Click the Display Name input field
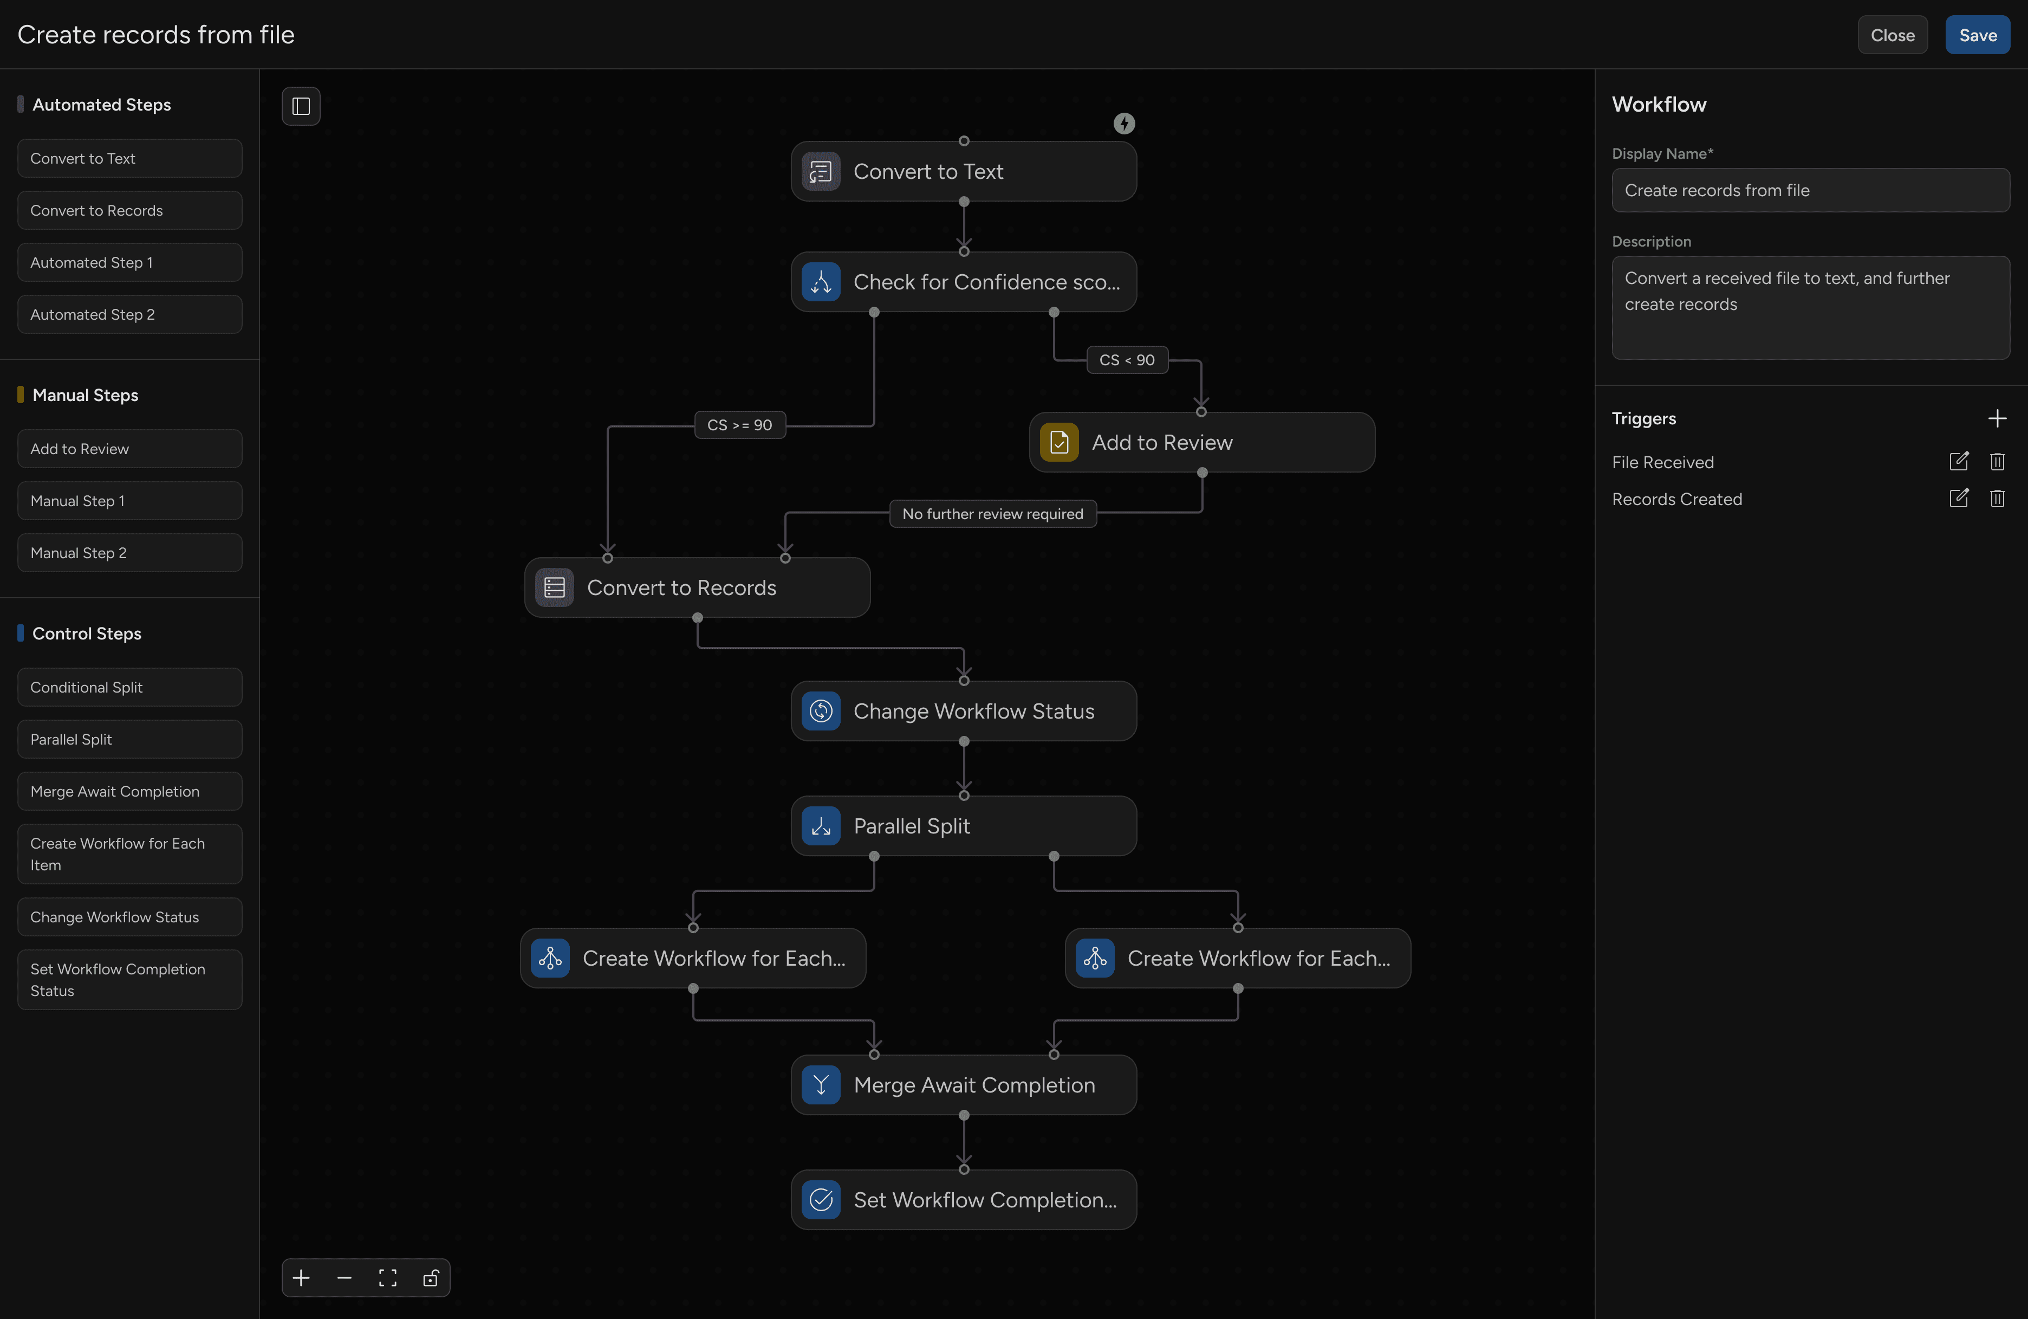The height and width of the screenshot is (1319, 2028). (x=1809, y=190)
